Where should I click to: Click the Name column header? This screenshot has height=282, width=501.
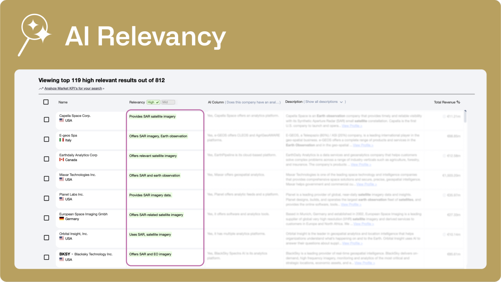(x=63, y=102)
